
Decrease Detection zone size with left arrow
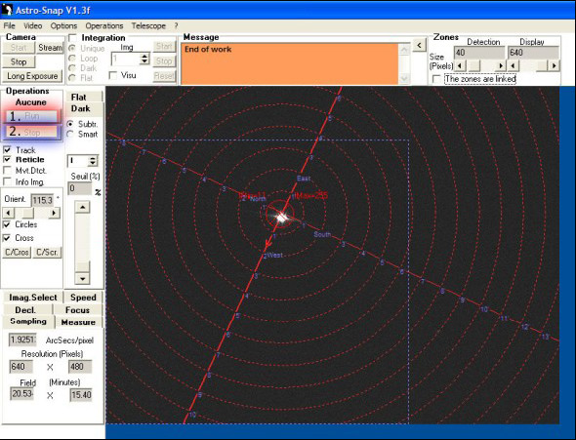click(x=460, y=65)
